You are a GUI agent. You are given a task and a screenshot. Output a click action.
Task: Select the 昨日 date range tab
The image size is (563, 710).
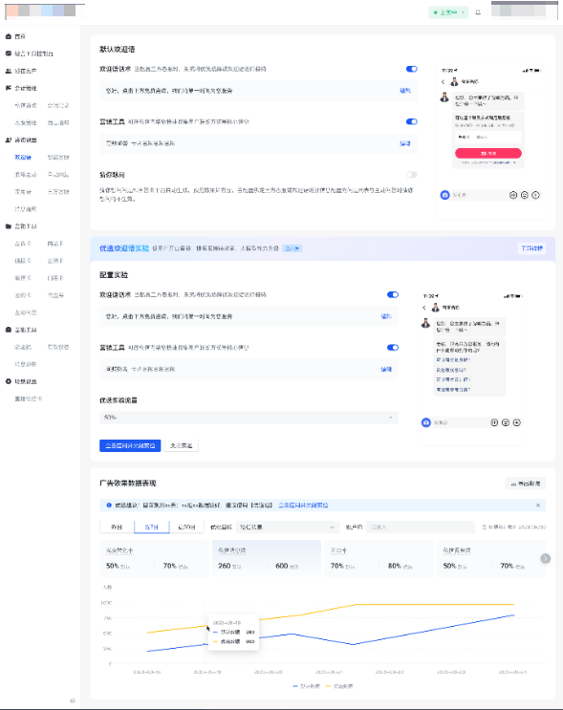[x=117, y=527]
